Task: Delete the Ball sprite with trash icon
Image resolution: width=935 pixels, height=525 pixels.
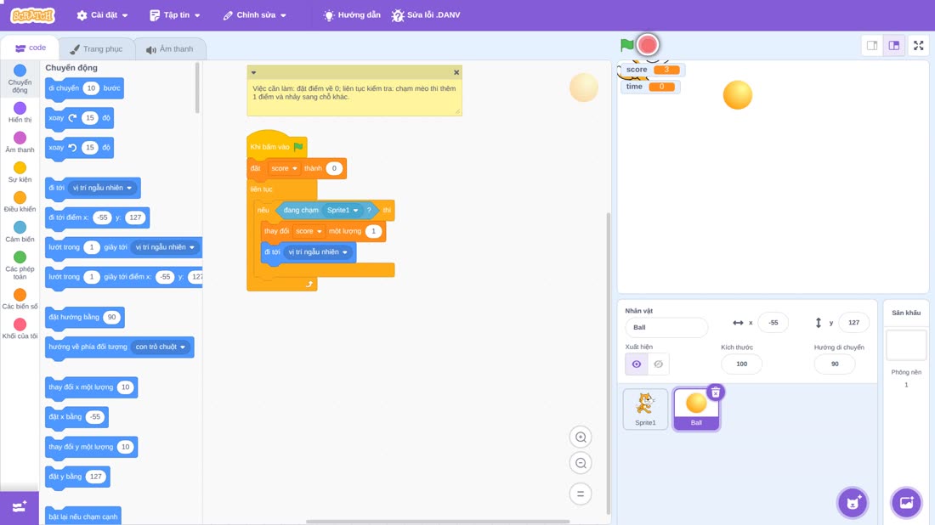Action: click(716, 392)
